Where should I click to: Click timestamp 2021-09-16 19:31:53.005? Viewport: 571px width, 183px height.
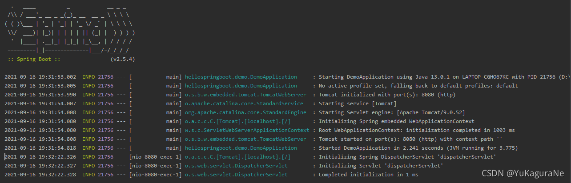click(40, 86)
